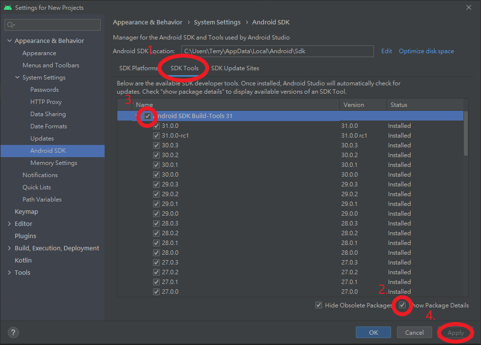Open Quick Lists settings
This screenshot has height=345, width=481.
coord(37,187)
